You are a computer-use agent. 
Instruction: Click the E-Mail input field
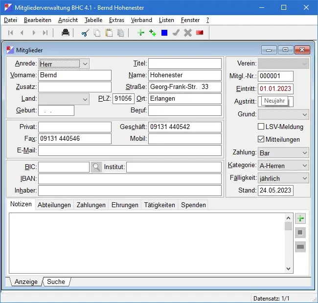click(x=130, y=150)
